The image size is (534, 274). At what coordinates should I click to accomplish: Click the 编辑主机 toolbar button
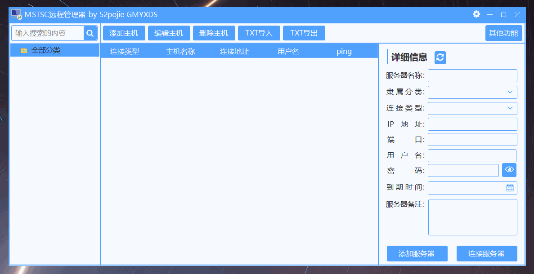click(x=169, y=32)
